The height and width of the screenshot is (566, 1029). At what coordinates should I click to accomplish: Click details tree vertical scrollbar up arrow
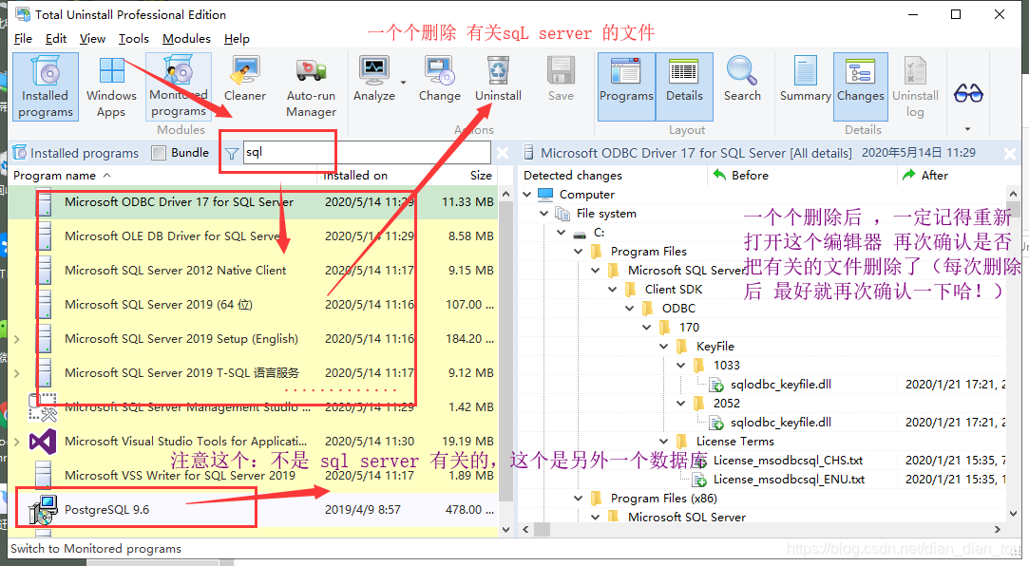tap(1014, 194)
